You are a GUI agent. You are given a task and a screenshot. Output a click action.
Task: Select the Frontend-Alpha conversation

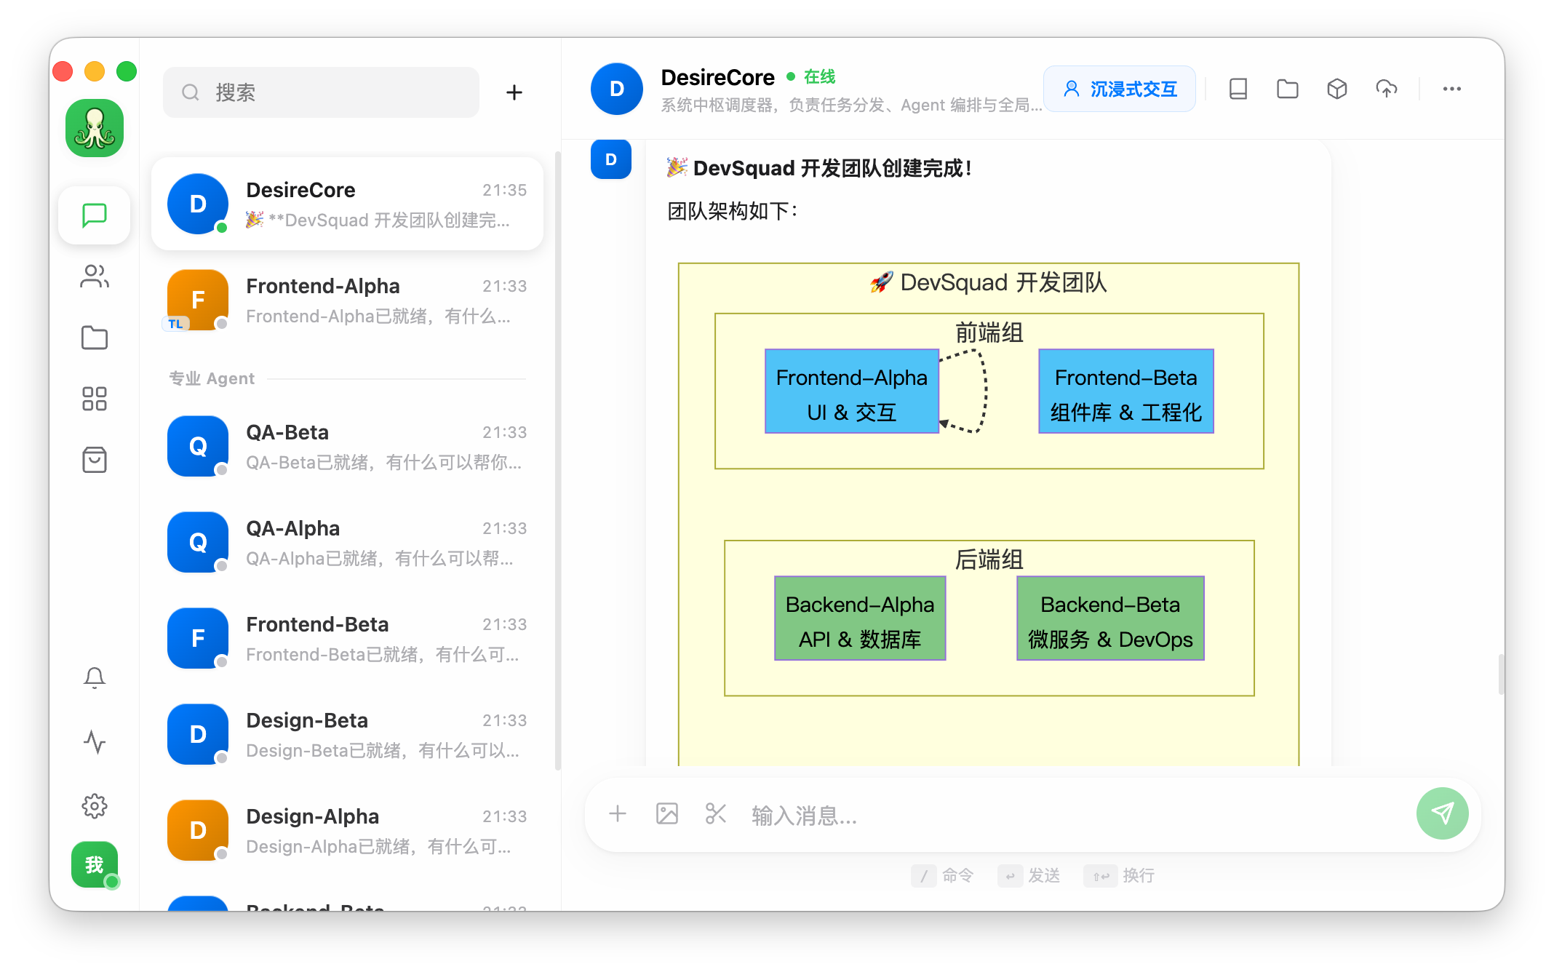coord(348,300)
